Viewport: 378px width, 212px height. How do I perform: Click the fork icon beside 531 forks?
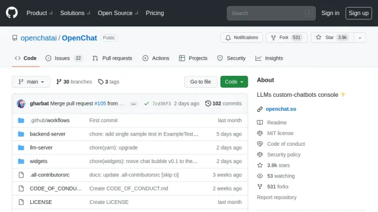click(x=260, y=187)
